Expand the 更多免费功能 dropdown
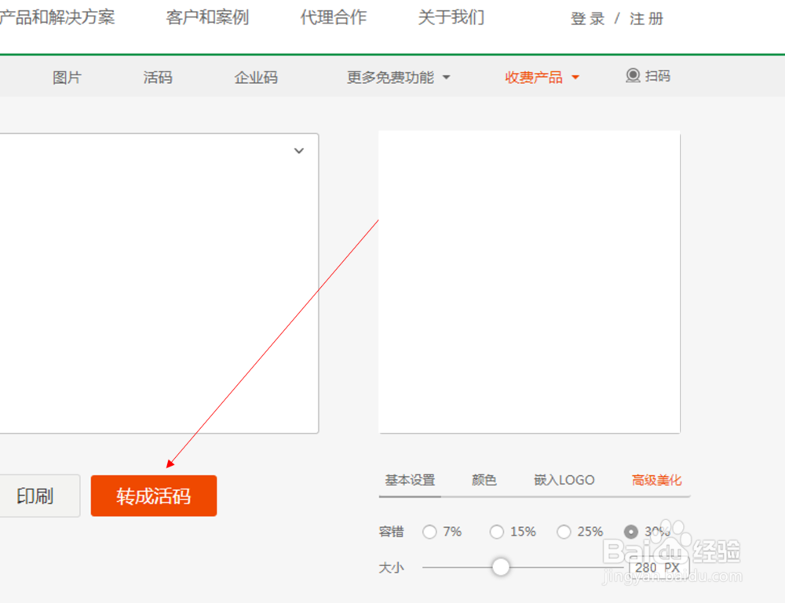This screenshot has height=603, width=785. coord(398,78)
